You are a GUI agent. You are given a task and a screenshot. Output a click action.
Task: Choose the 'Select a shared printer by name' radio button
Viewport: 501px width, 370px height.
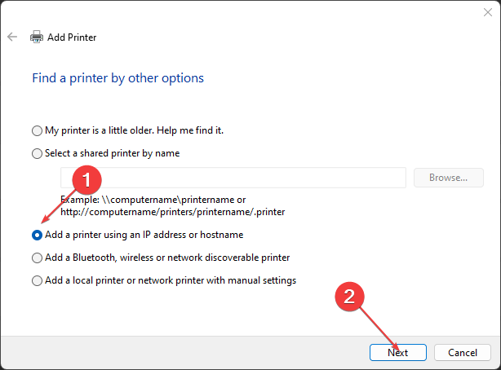point(37,153)
